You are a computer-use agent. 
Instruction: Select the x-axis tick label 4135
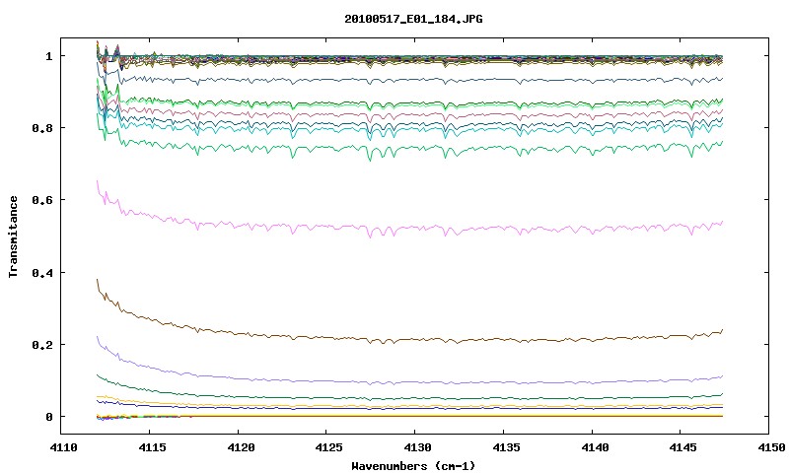(x=506, y=447)
